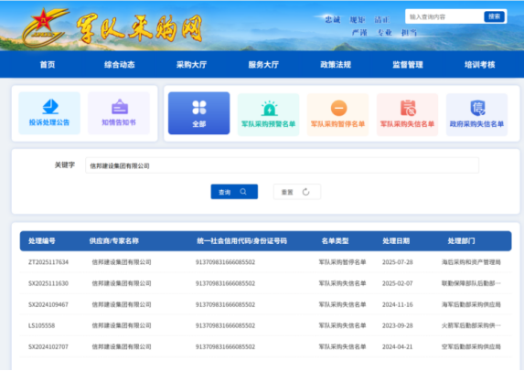Click 空军后勤部采购供应局 department cell
524x371 pixels.
pos(471,346)
